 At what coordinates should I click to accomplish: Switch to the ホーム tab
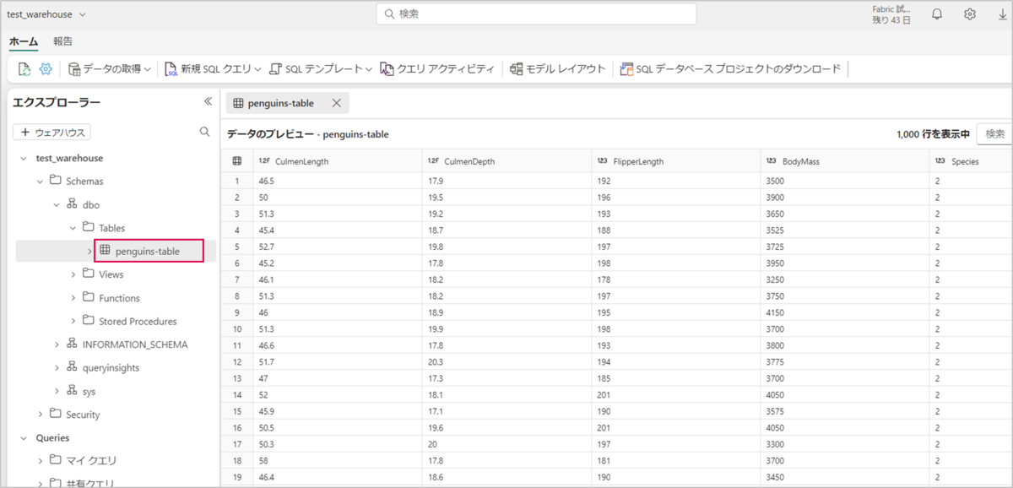24,41
